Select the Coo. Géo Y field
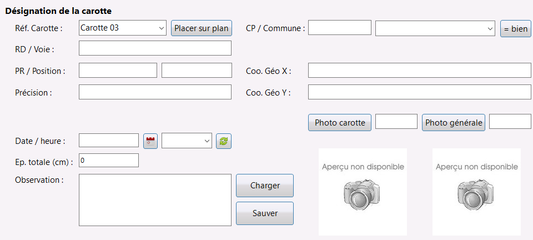This screenshot has width=533, height=240. 420,92
